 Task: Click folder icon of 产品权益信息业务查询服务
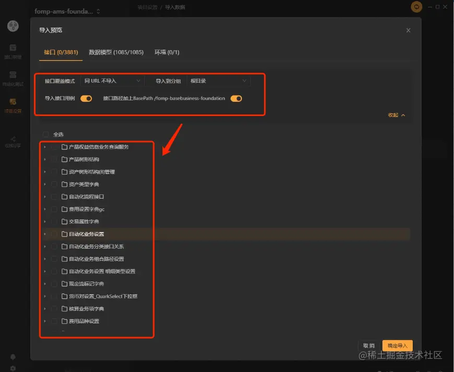(x=64, y=147)
